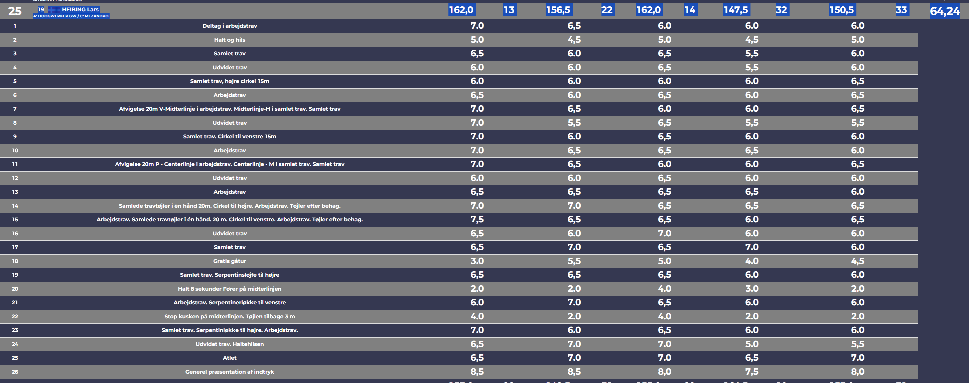This screenshot has height=383, width=969.
Task: Click the 5,5 score in row 3 Samlet trav
Action: (x=751, y=54)
